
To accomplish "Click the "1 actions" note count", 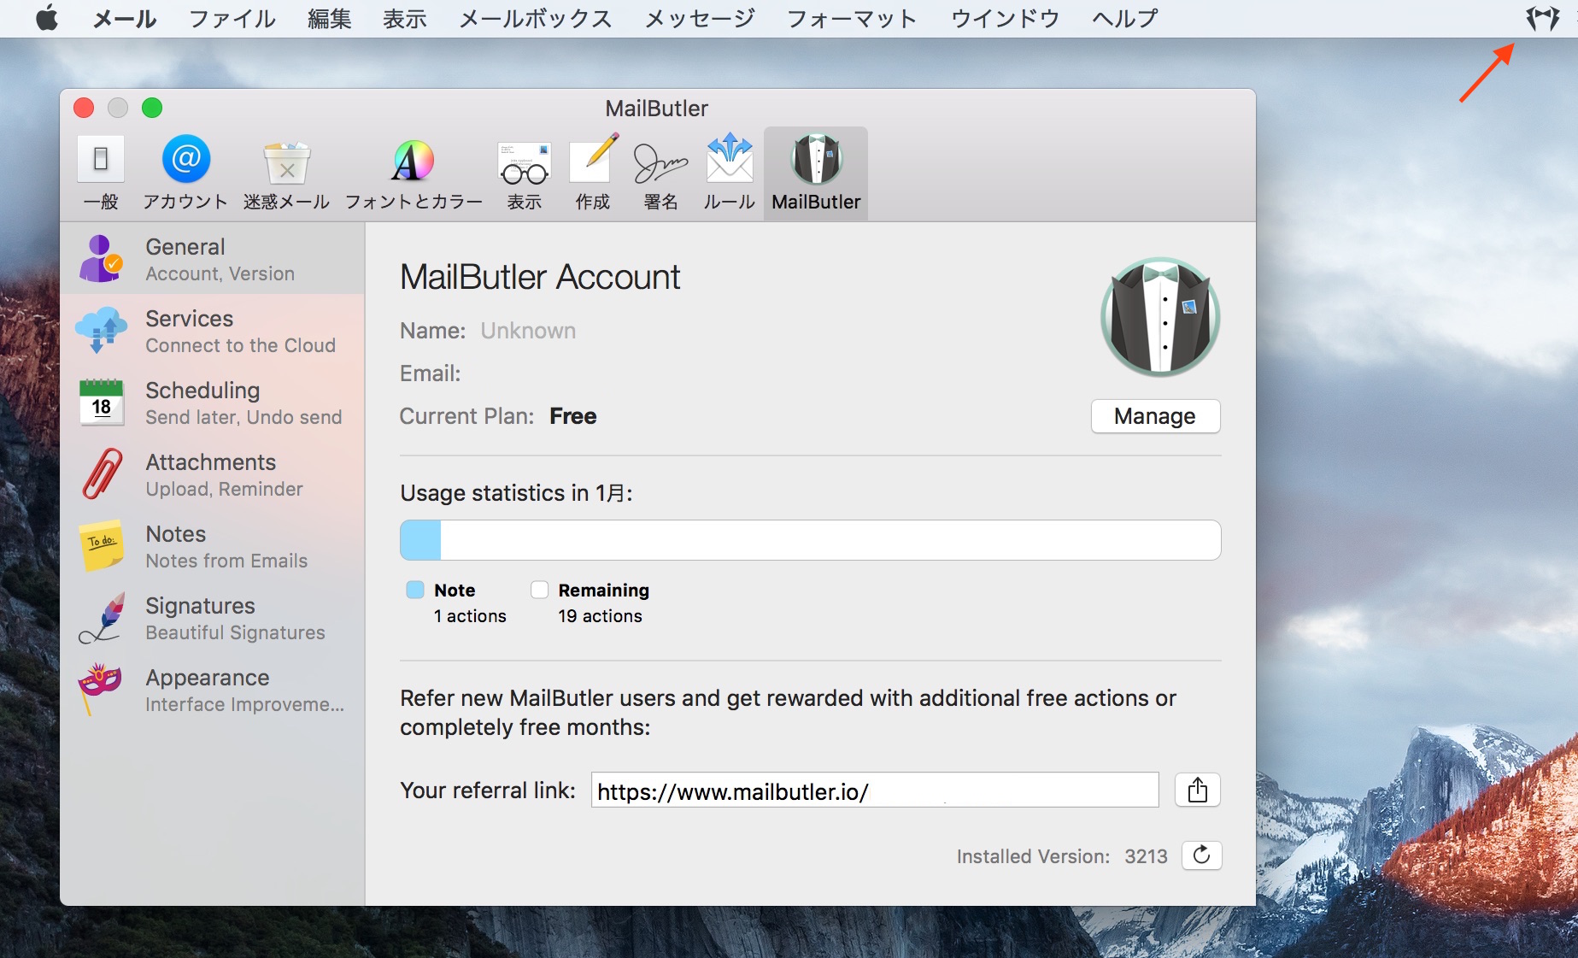I will pos(470,616).
